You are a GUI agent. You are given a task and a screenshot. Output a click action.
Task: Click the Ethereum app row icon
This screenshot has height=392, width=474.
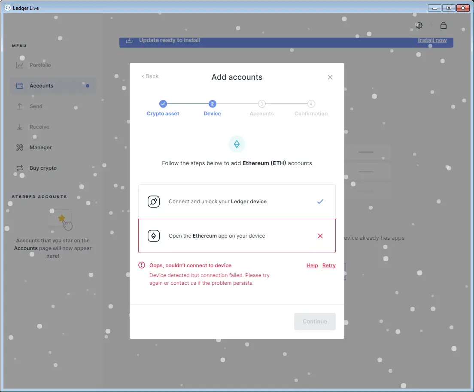(x=154, y=236)
